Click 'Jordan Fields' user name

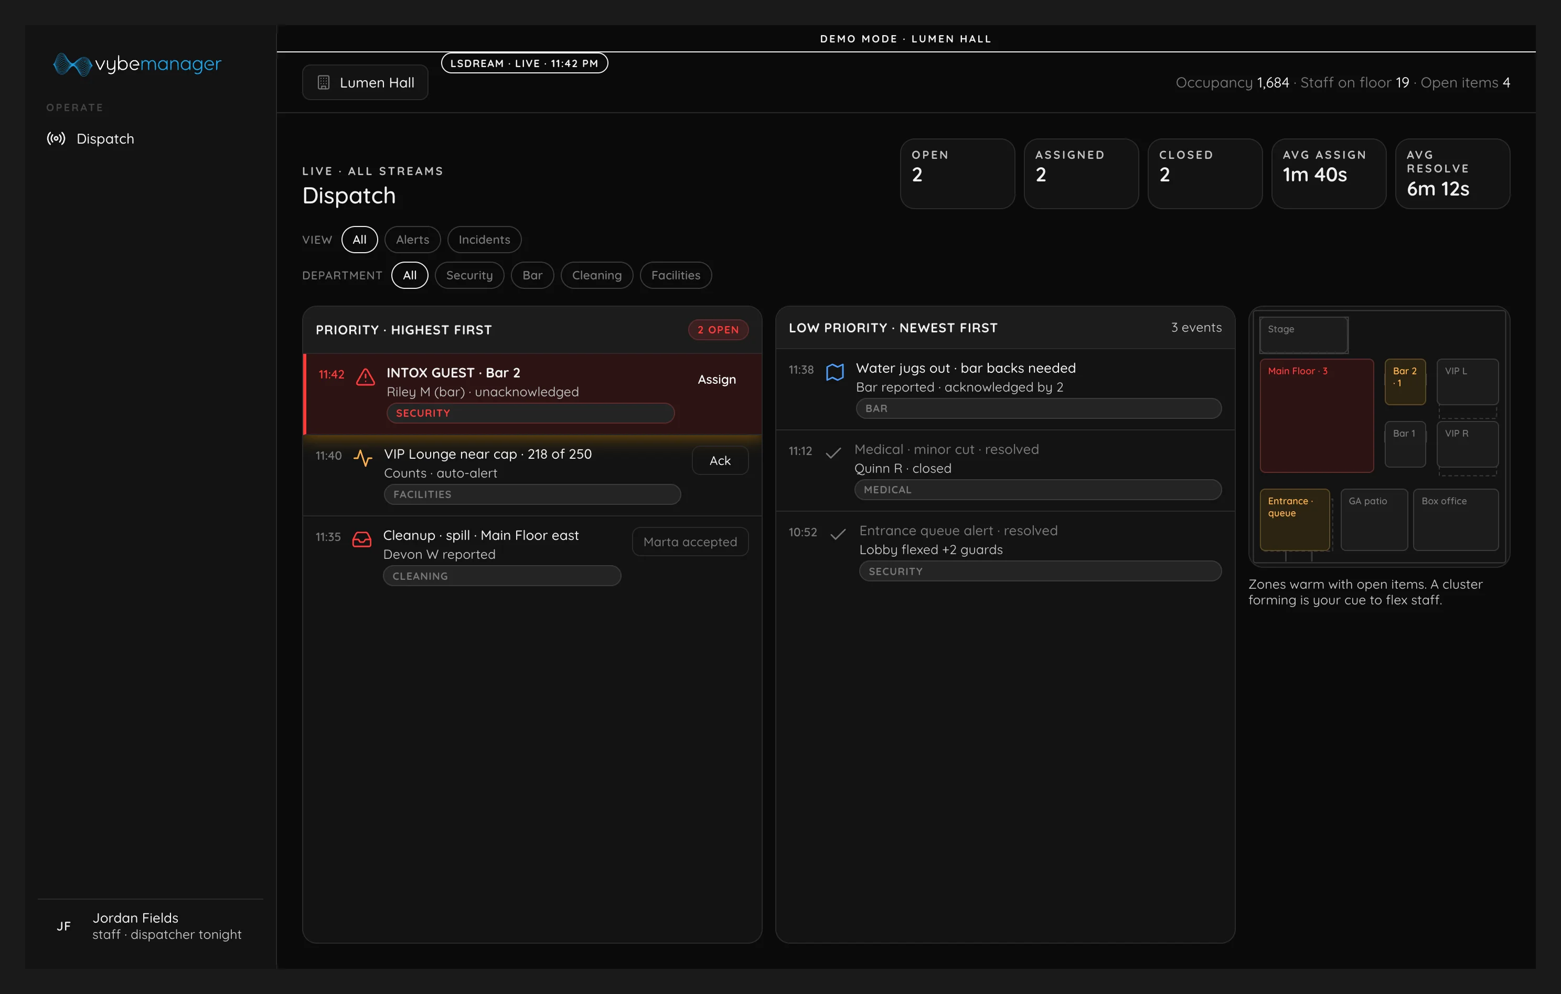pos(135,917)
